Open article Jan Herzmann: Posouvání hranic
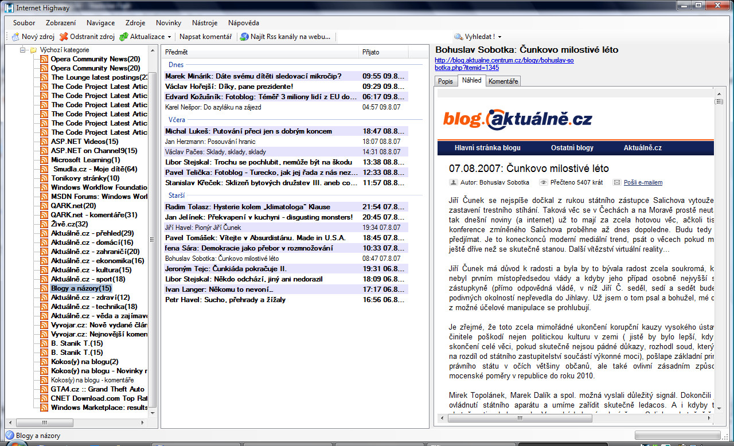Image resolution: width=734 pixels, height=446 pixels. [x=286, y=142]
